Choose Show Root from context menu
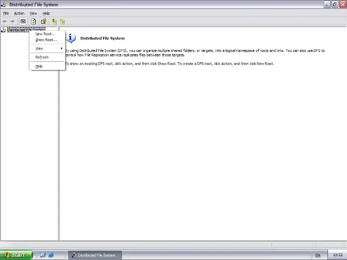 coord(47,40)
